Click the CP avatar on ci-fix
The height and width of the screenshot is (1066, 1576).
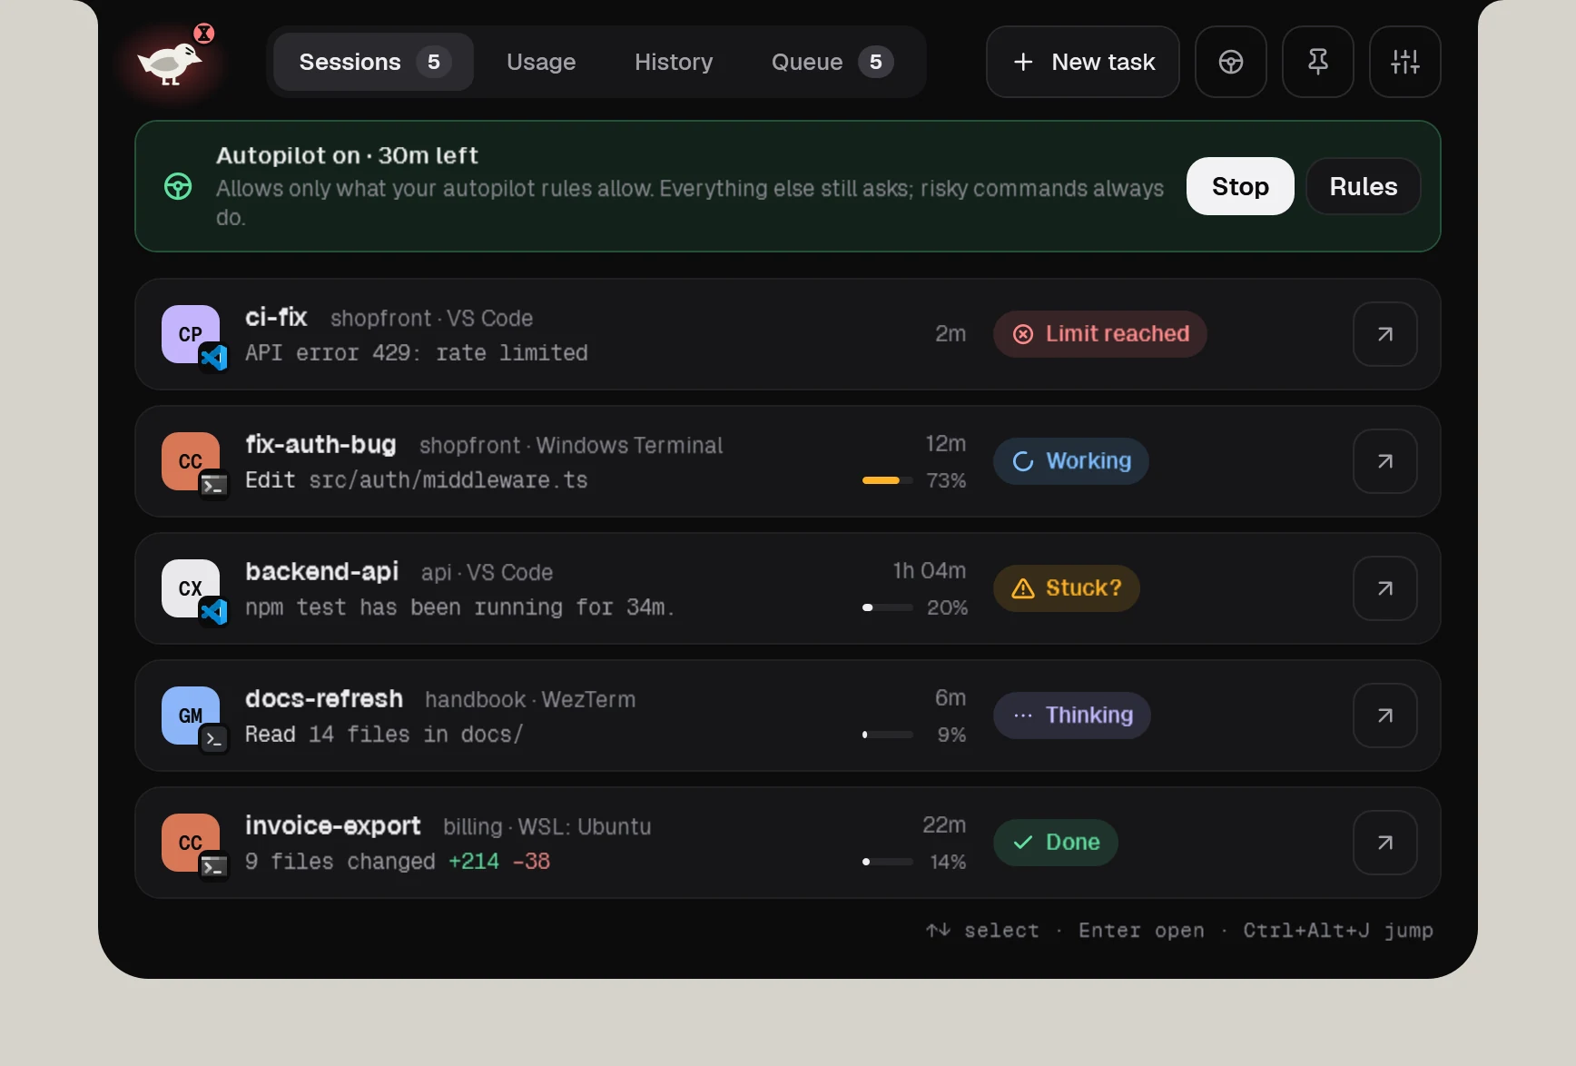pos(191,334)
